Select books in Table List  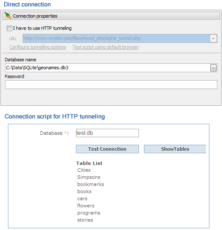pos(84,191)
